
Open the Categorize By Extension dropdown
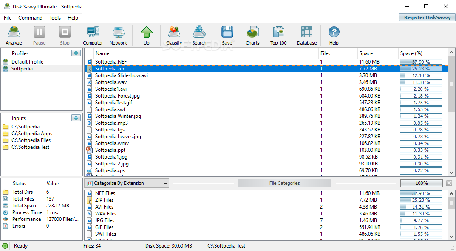[127, 184]
